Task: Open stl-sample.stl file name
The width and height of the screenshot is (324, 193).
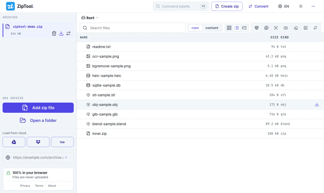Action: click(104, 95)
